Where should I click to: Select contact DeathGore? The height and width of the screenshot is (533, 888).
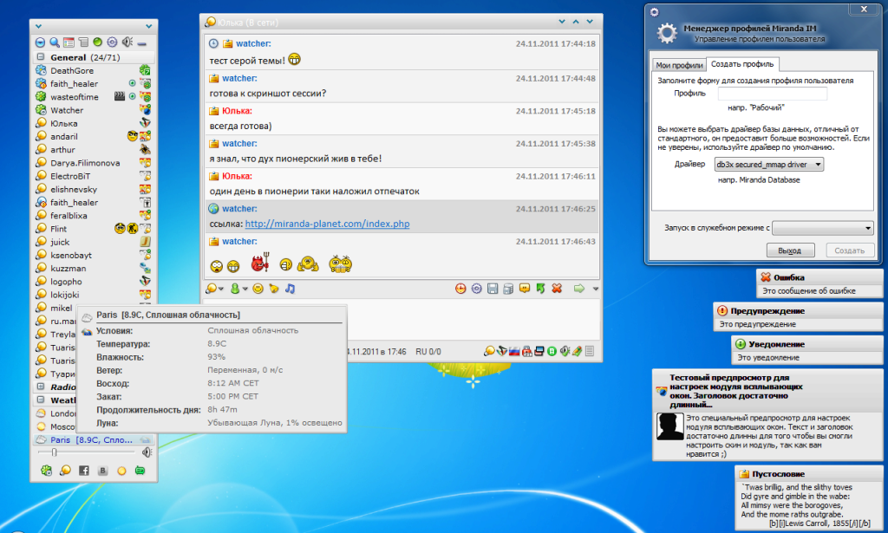tap(93, 71)
